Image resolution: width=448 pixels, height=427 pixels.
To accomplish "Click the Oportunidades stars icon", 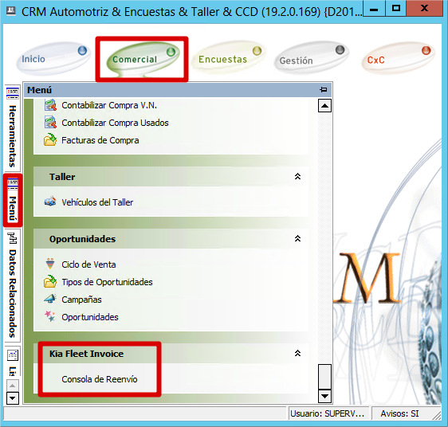I will click(50, 316).
